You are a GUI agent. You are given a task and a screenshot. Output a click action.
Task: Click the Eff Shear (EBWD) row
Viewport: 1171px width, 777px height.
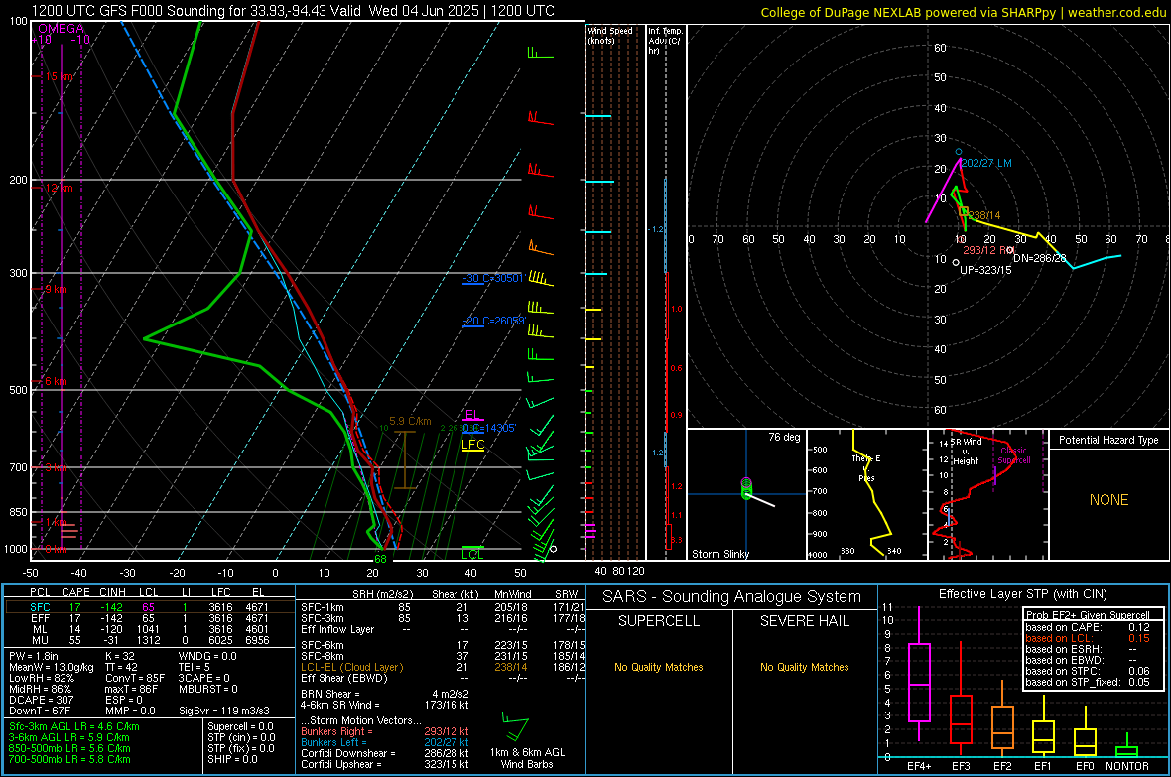click(443, 678)
